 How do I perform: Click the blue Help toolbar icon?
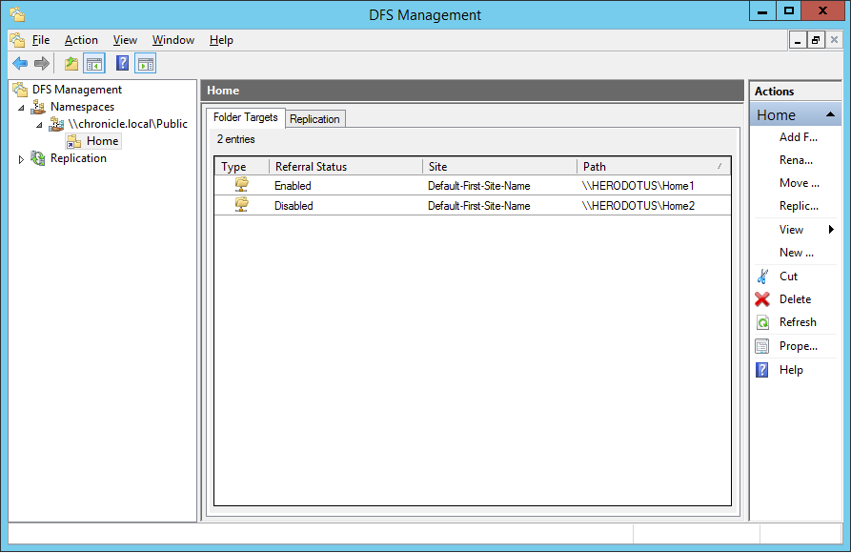122,64
